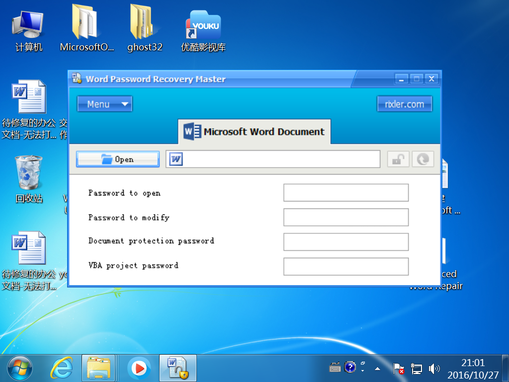
Task: Visit the rixler.com link button
Action: [405, 104]
